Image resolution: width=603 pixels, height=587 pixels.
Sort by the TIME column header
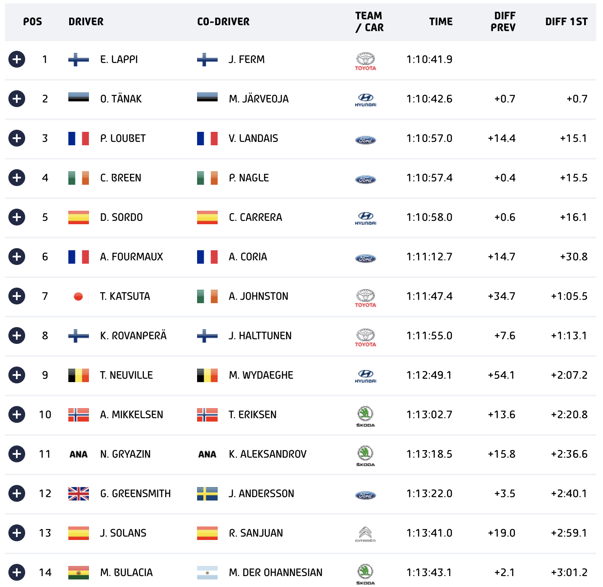[441, 22]
